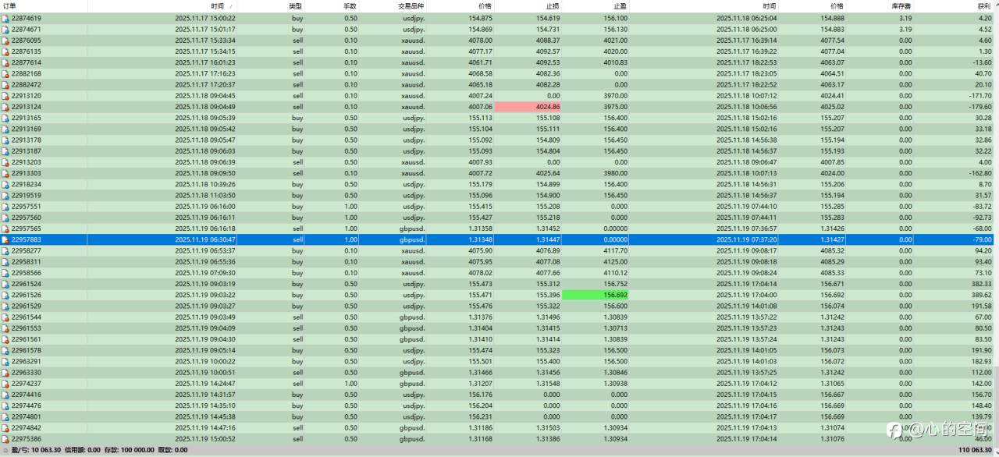This screenshot has height=457, width=999.
Task: Click the total balance 110 063.30
Action: 975,450
